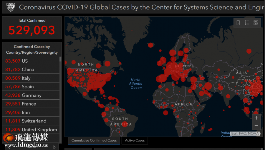The width and height of the screenshot is (265, 150).
Task: Zoom in with the plus button
Action: (x=256, y=118)
